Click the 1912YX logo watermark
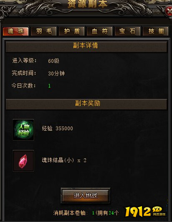Screen dimensions: 172x222 tap(145, 212)
